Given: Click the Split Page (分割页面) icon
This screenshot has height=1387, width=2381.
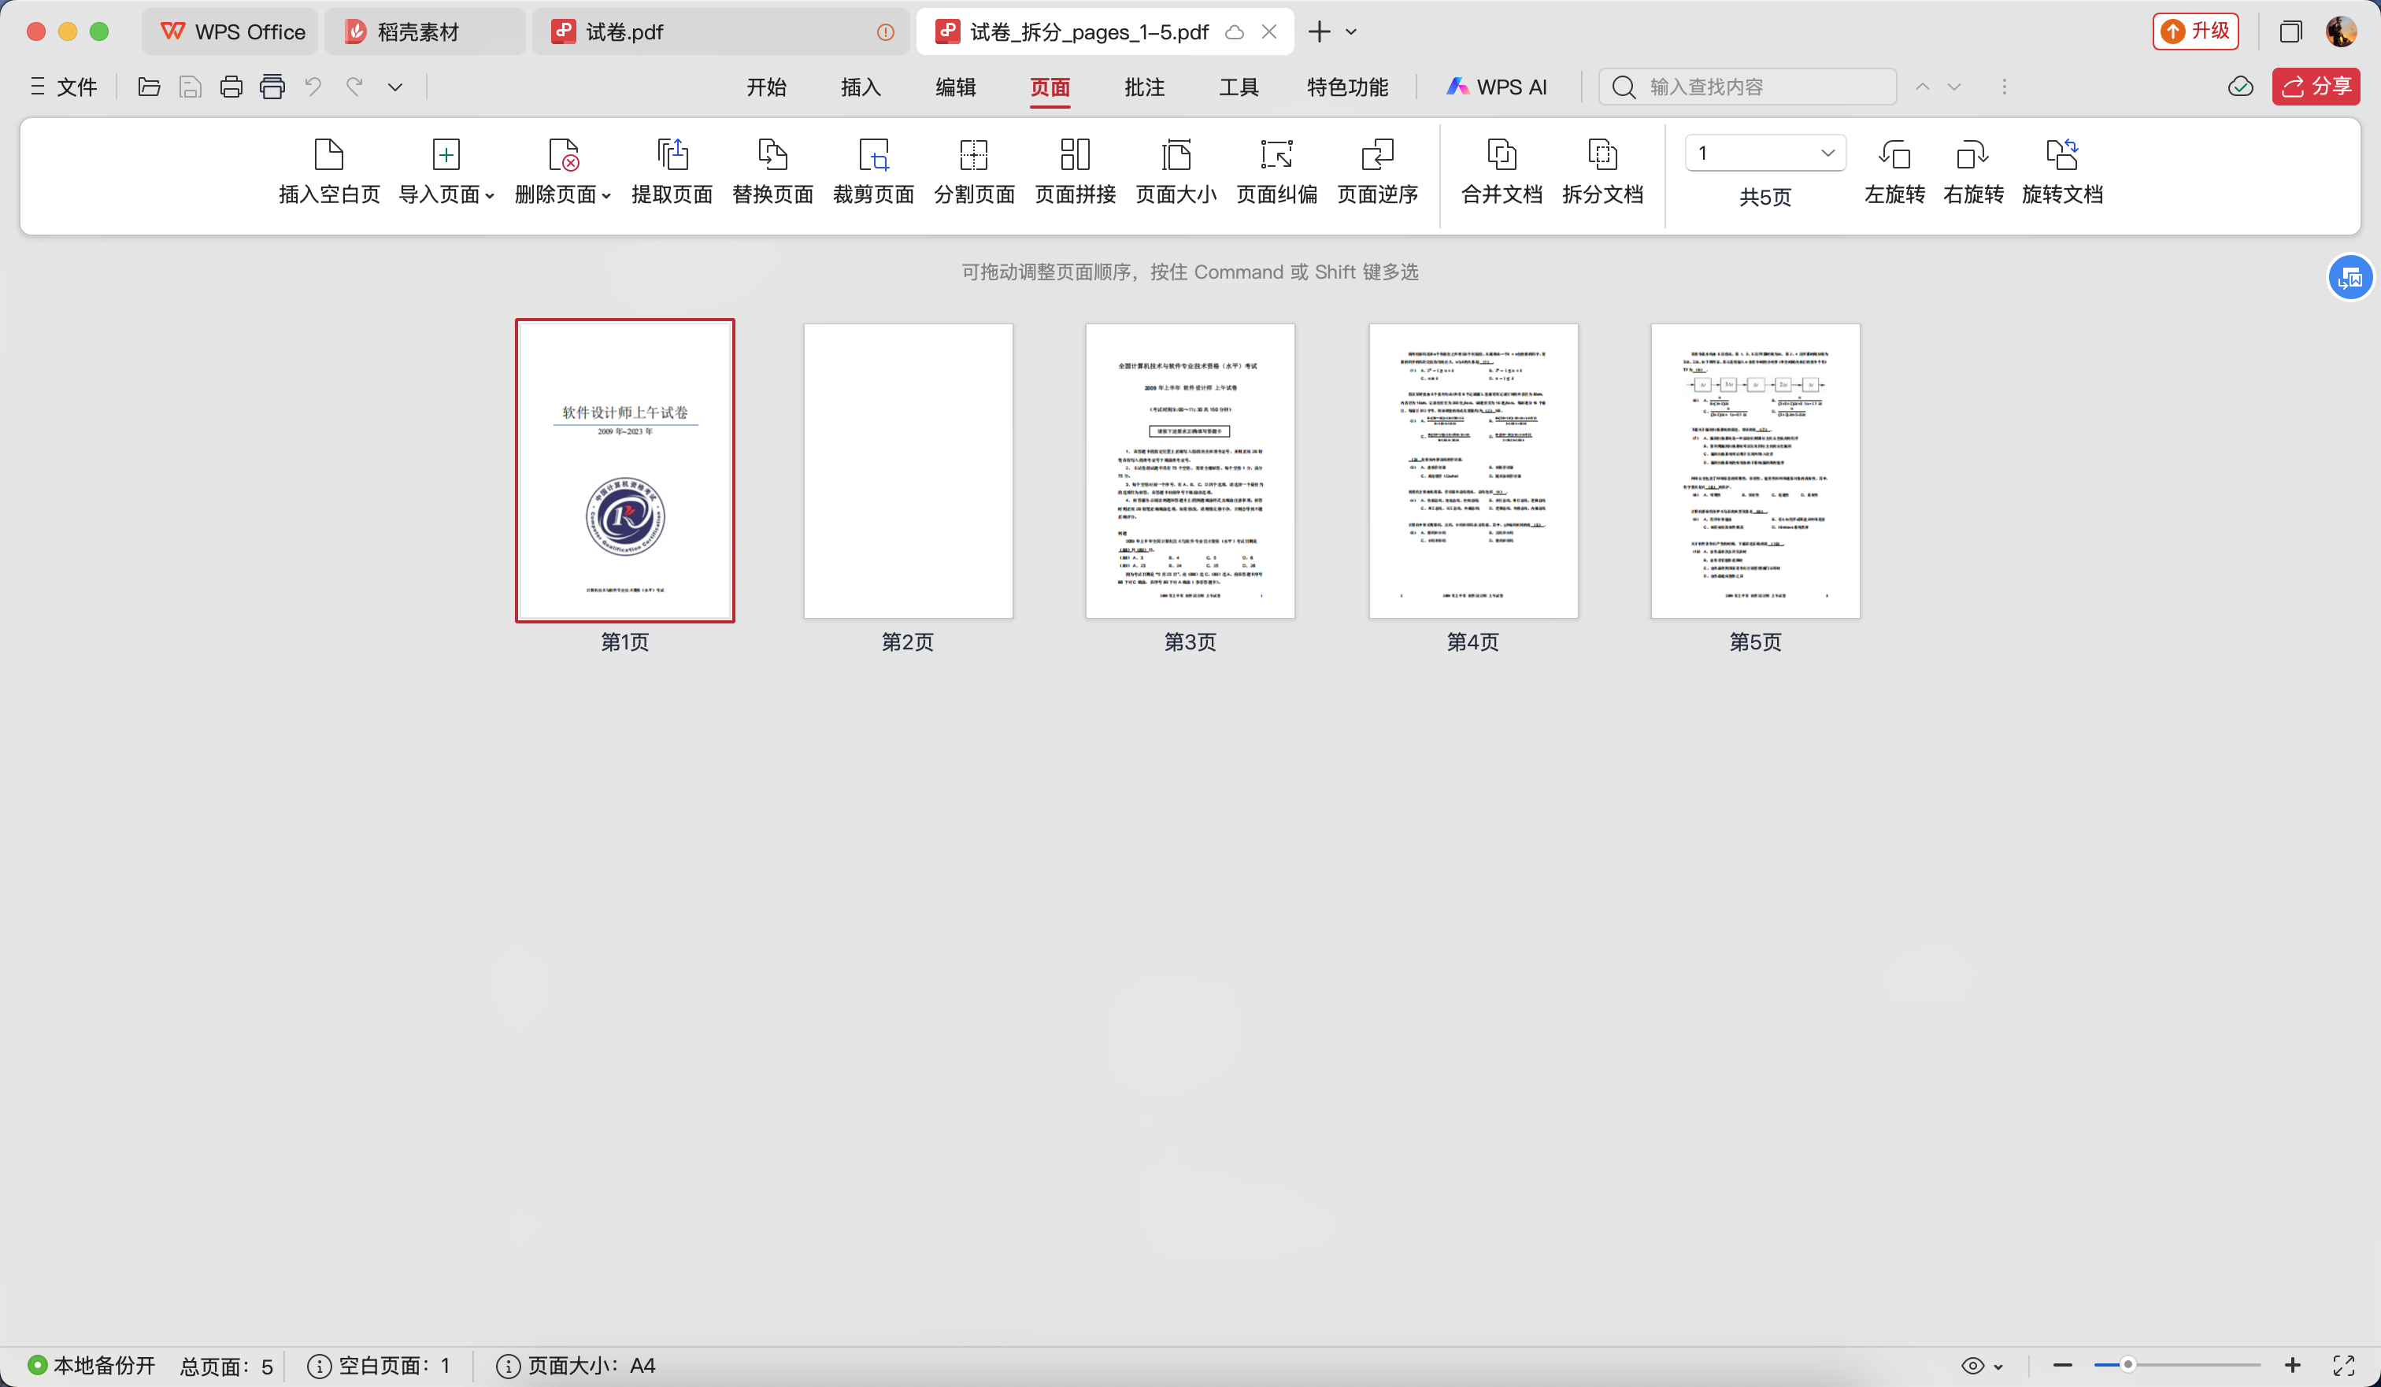Looking at the screenshot, I should (973, 155).
